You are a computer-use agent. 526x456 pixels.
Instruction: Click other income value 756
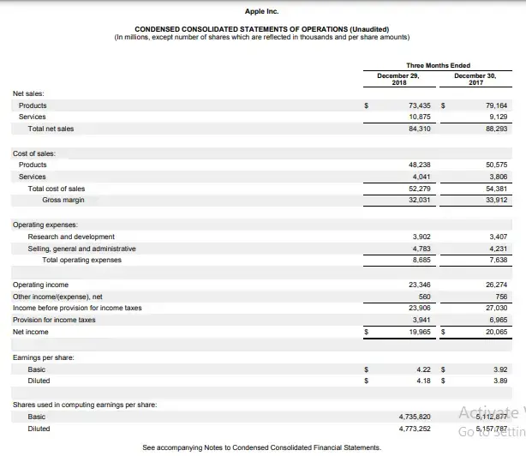501,297
